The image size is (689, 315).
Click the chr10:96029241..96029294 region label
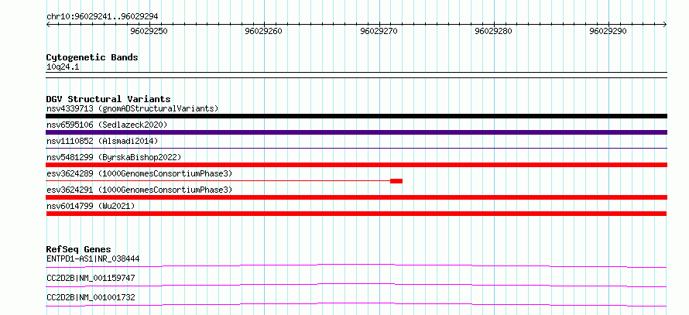pos(102,17)
